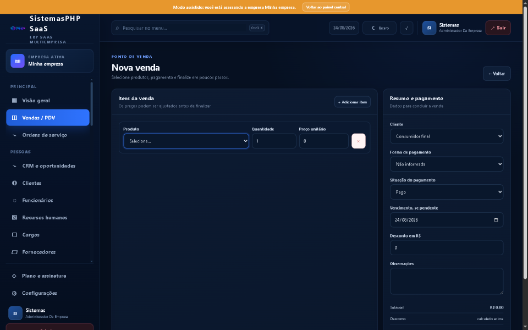Open Ordens de serviço menu item
This screenshot has width=528, height=330.
click(x=48, y=135)
